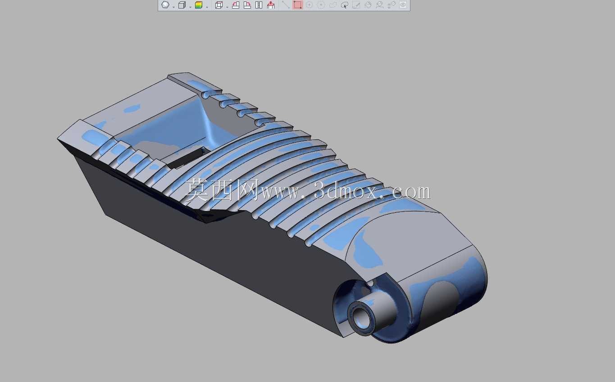Click the grayed freeform shape icon
The image size is (615, 382).
pos(333,5)
